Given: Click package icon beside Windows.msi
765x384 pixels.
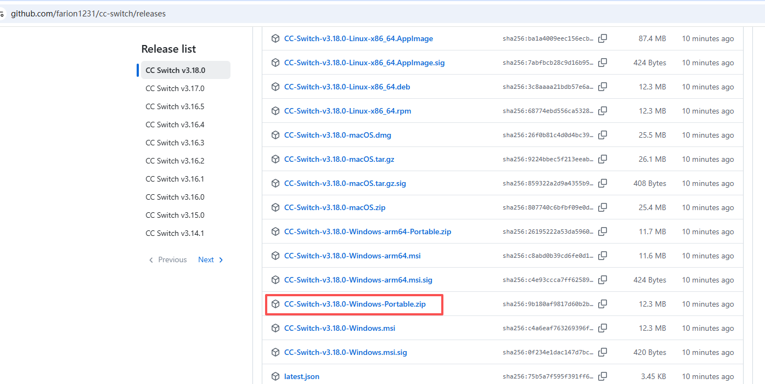Looking at the screenshot, I should click(275, 328).
